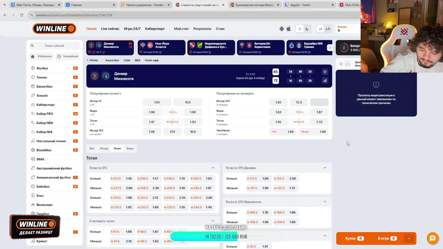Open Результаты menu item
The image size is (443, 249).
coord(202,29)
